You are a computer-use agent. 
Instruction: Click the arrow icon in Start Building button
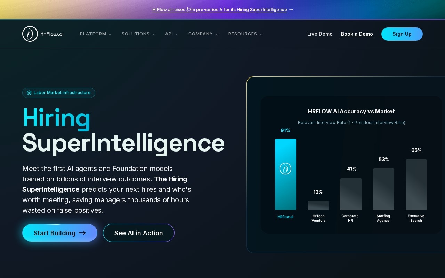coord(82,233)
